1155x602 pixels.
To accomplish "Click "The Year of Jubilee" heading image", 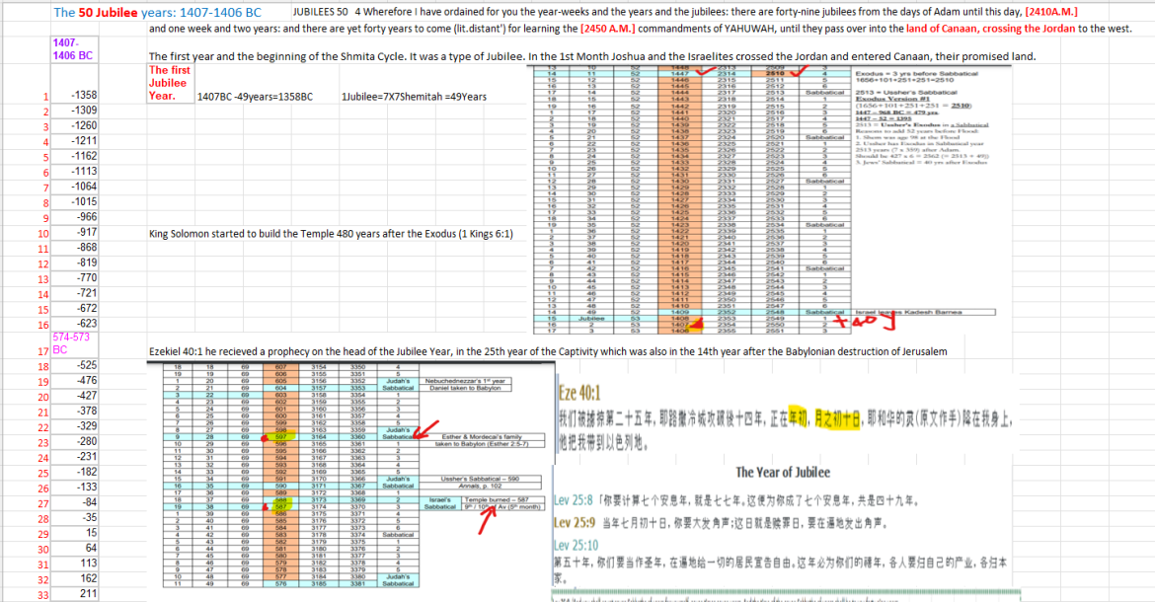I will (x=783, y=473).
